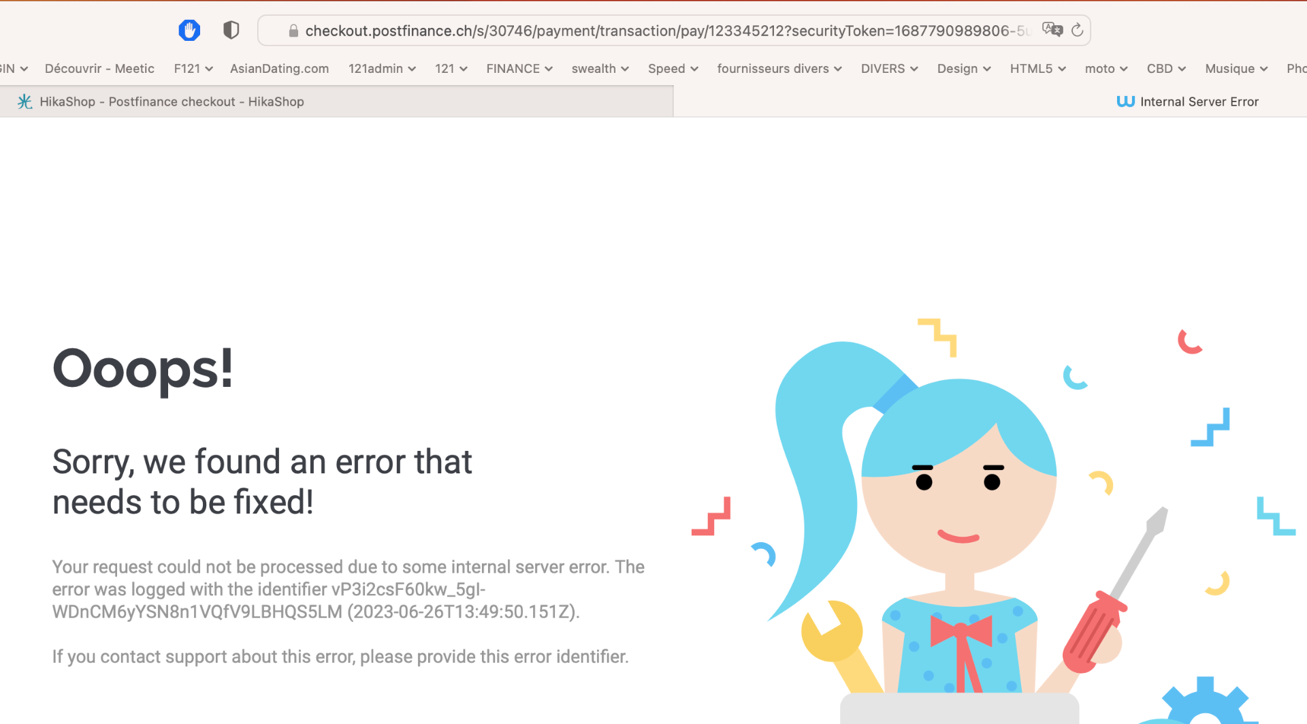Expand the 121 bookmarks folder
Viewport: 1307px width, 724px height.
[x=451, y=69]
